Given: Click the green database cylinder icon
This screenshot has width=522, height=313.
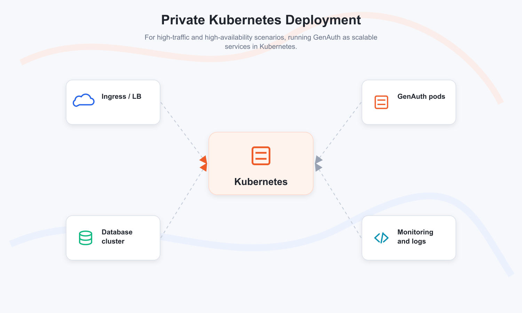Looking at the screenshot, I should 86,238.
